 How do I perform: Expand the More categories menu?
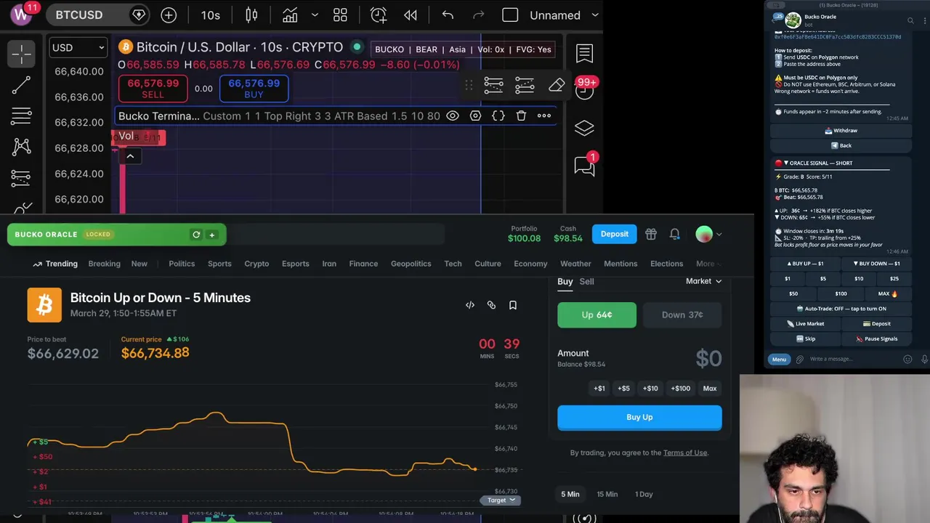[710, 264]
